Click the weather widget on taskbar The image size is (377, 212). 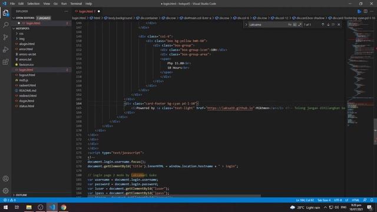tap(305, 207)
